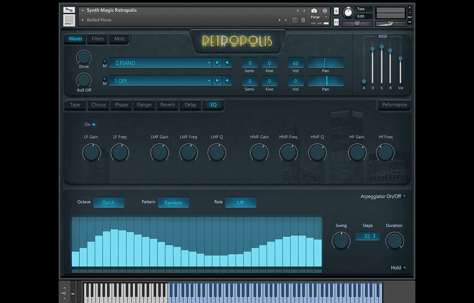The height and width of the screenshot is (303, 474).
Task: Switch to the Mod tab
Action: (x=119, y=39)
